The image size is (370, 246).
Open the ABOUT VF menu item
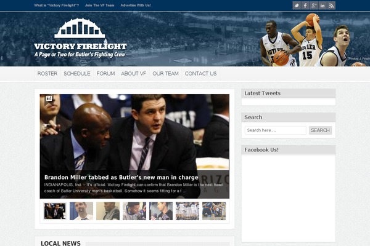pos(133,74)
